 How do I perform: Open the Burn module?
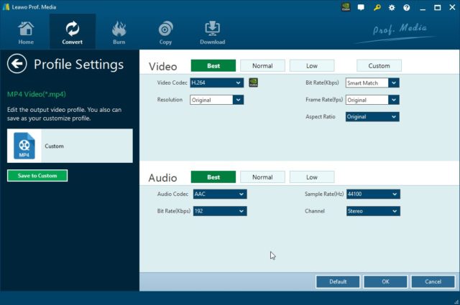click(x=119, y=32)
